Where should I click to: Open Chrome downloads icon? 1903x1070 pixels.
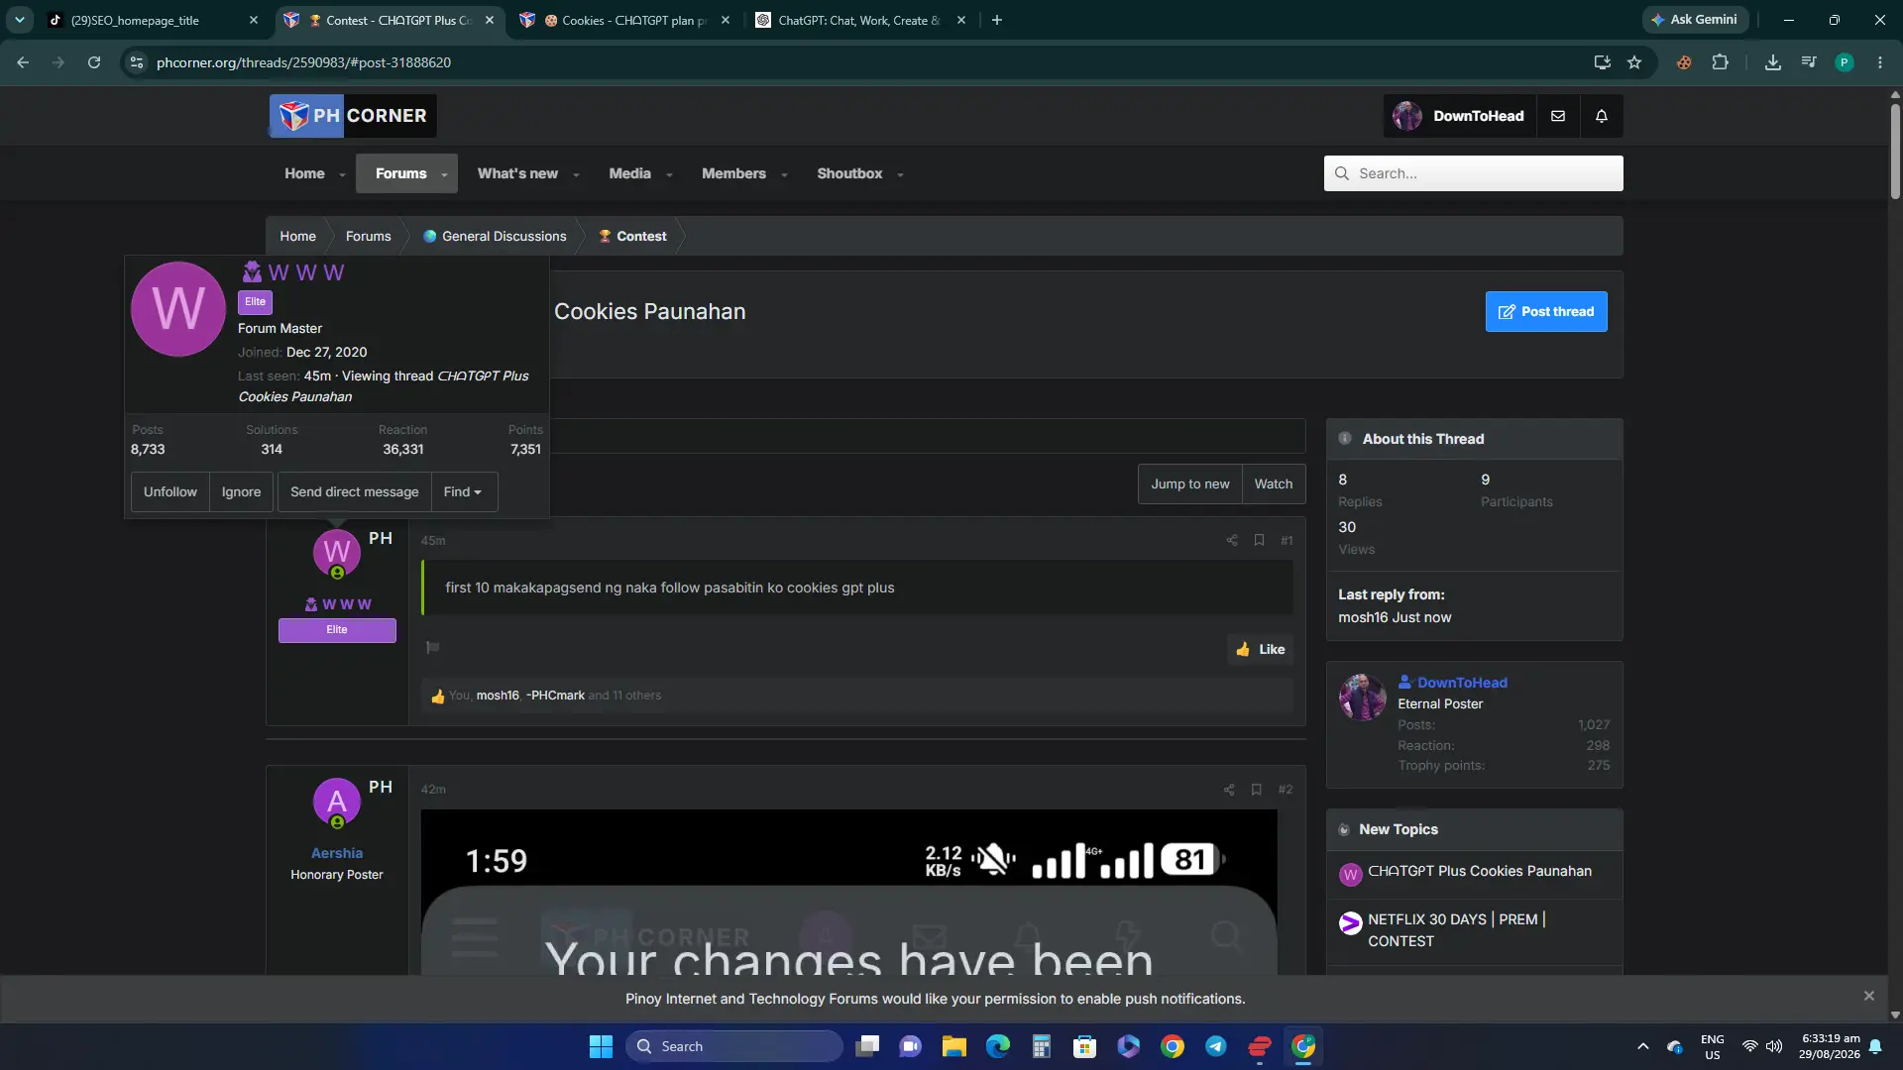1773,62
